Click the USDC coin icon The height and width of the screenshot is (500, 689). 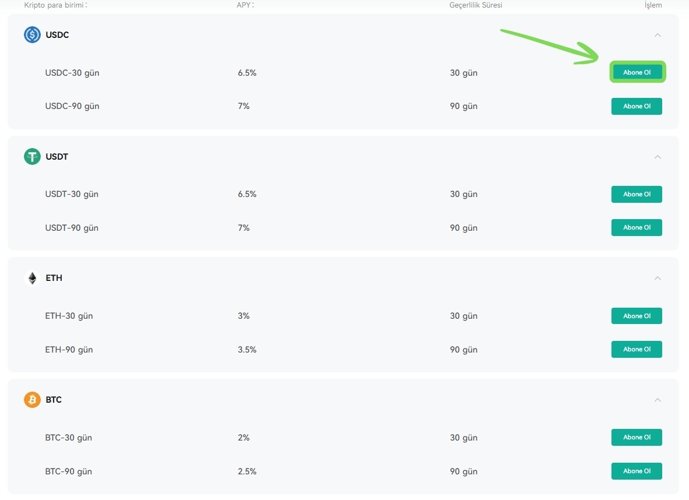tap(32, 35)
